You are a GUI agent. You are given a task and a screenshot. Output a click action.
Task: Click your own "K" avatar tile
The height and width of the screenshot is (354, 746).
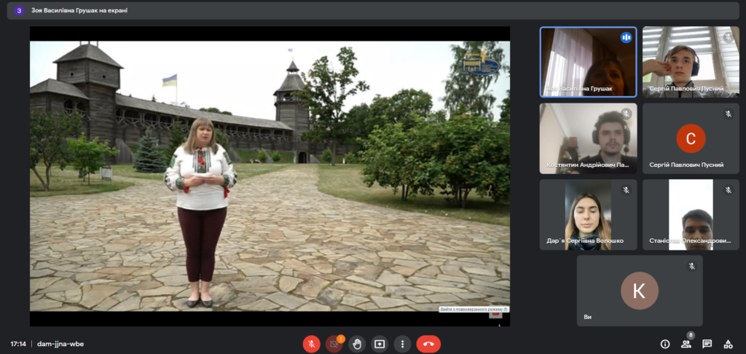(639, 290)
